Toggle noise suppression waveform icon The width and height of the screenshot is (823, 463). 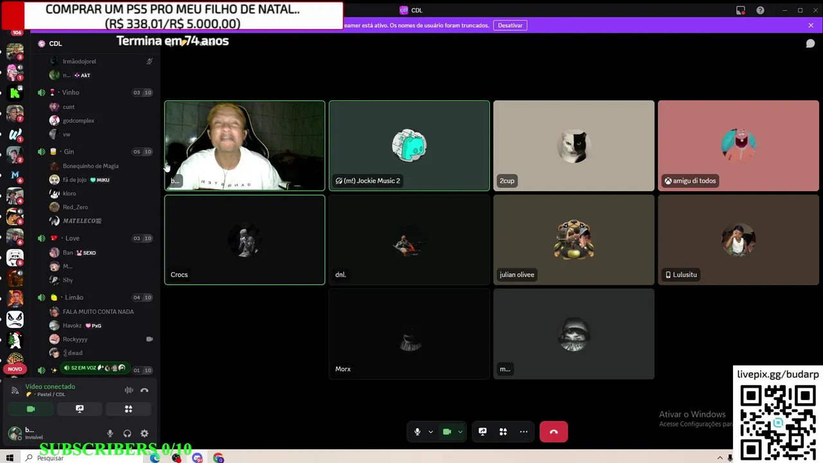[x=129, y=390]
